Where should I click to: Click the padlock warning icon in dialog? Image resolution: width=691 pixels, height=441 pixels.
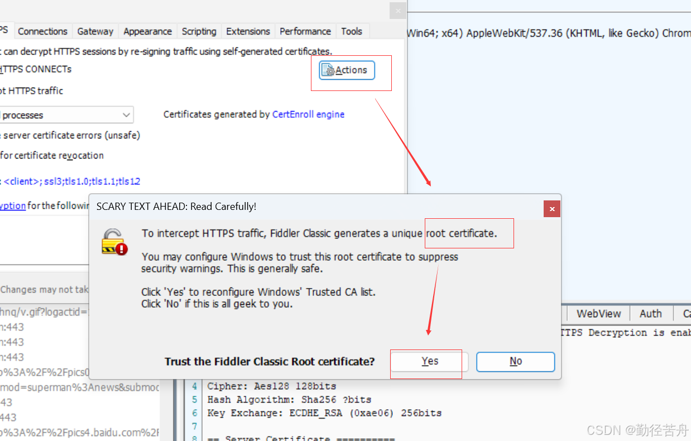[114, 241]
